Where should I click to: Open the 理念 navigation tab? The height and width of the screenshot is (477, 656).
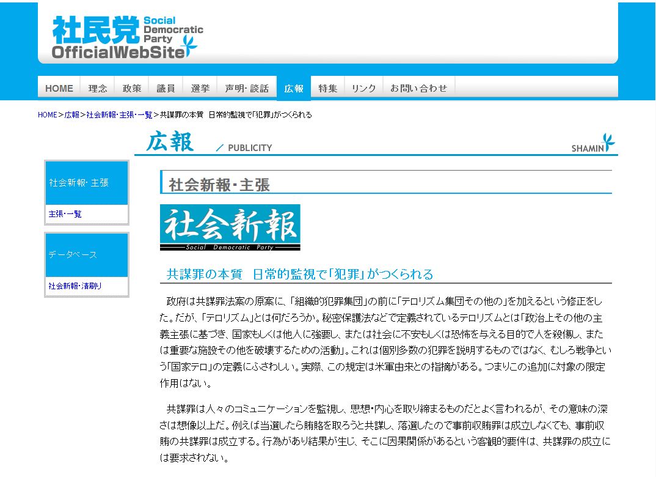click(x=98, y=88)
